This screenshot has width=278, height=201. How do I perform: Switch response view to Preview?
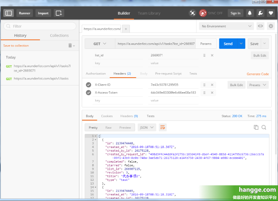(x=125, y=128)
